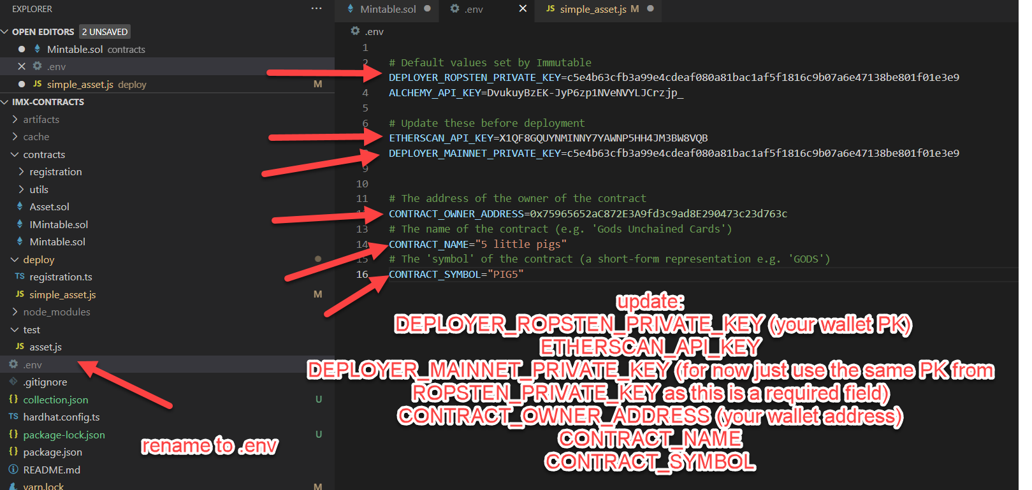1032x490 pixels.
Task: Click the gear icon beside .env tree item
Action: (x=13, y=364)
